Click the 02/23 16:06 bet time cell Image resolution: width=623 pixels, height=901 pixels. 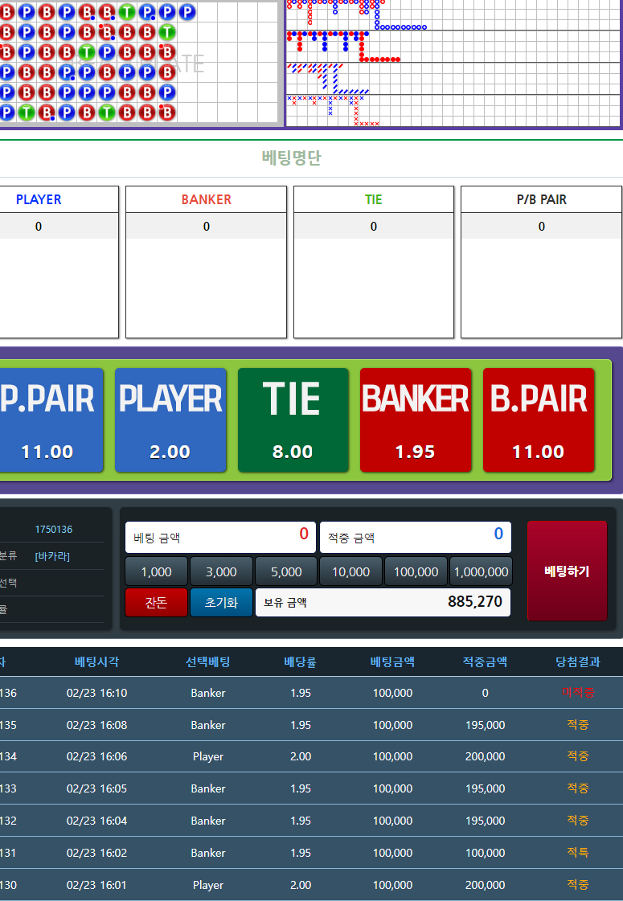(x=96, y=757)
